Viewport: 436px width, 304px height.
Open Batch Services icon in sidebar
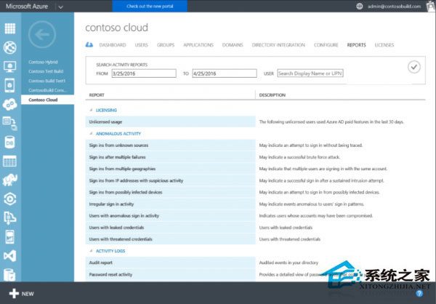pyautogui.click(x=10, y=123)
